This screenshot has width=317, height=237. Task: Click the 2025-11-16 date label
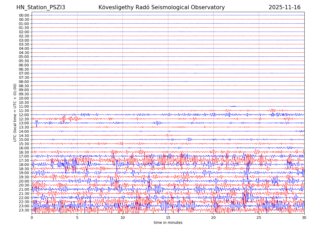click(x=285, y=7)
